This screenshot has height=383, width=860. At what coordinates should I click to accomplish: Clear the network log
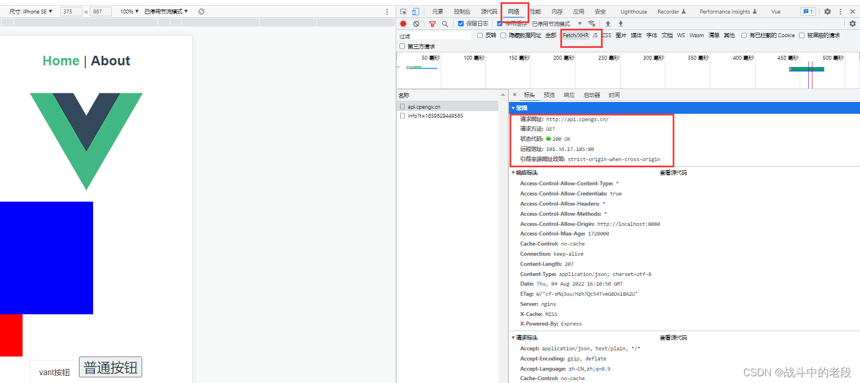tap(416, 24)
